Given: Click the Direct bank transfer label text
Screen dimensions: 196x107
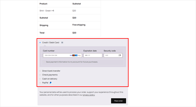Looking at the screenshot, I should (51, 71).
